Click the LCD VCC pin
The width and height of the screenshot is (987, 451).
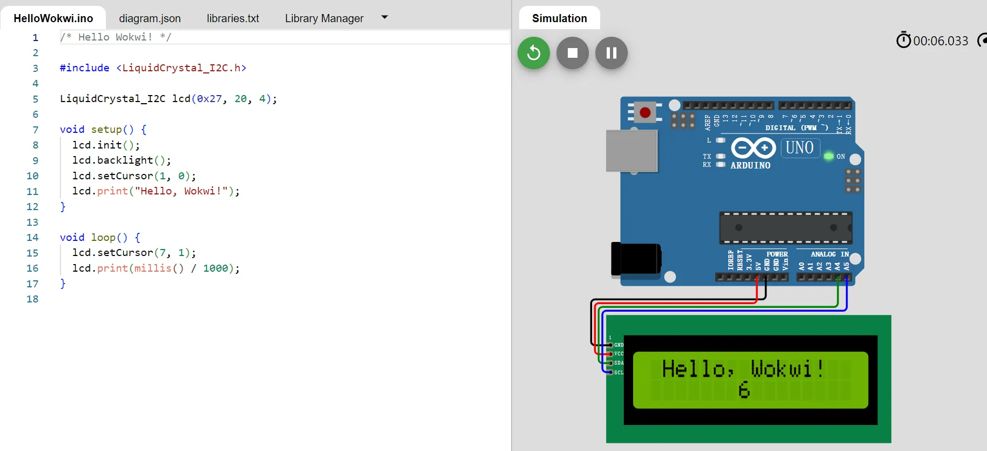click(x=611, y=354)
